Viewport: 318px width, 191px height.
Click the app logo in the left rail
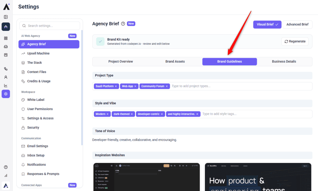6,6
